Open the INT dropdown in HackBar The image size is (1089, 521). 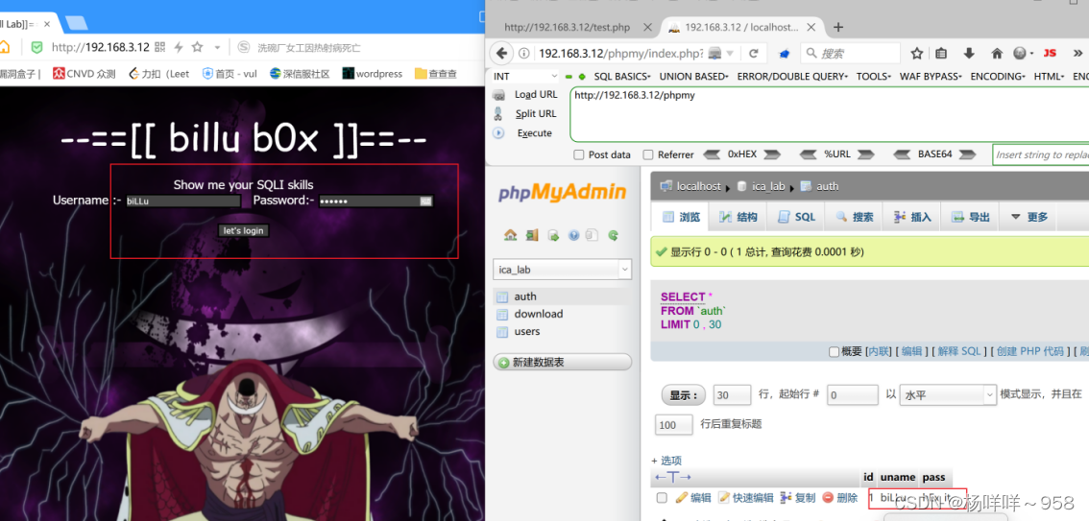525,77
